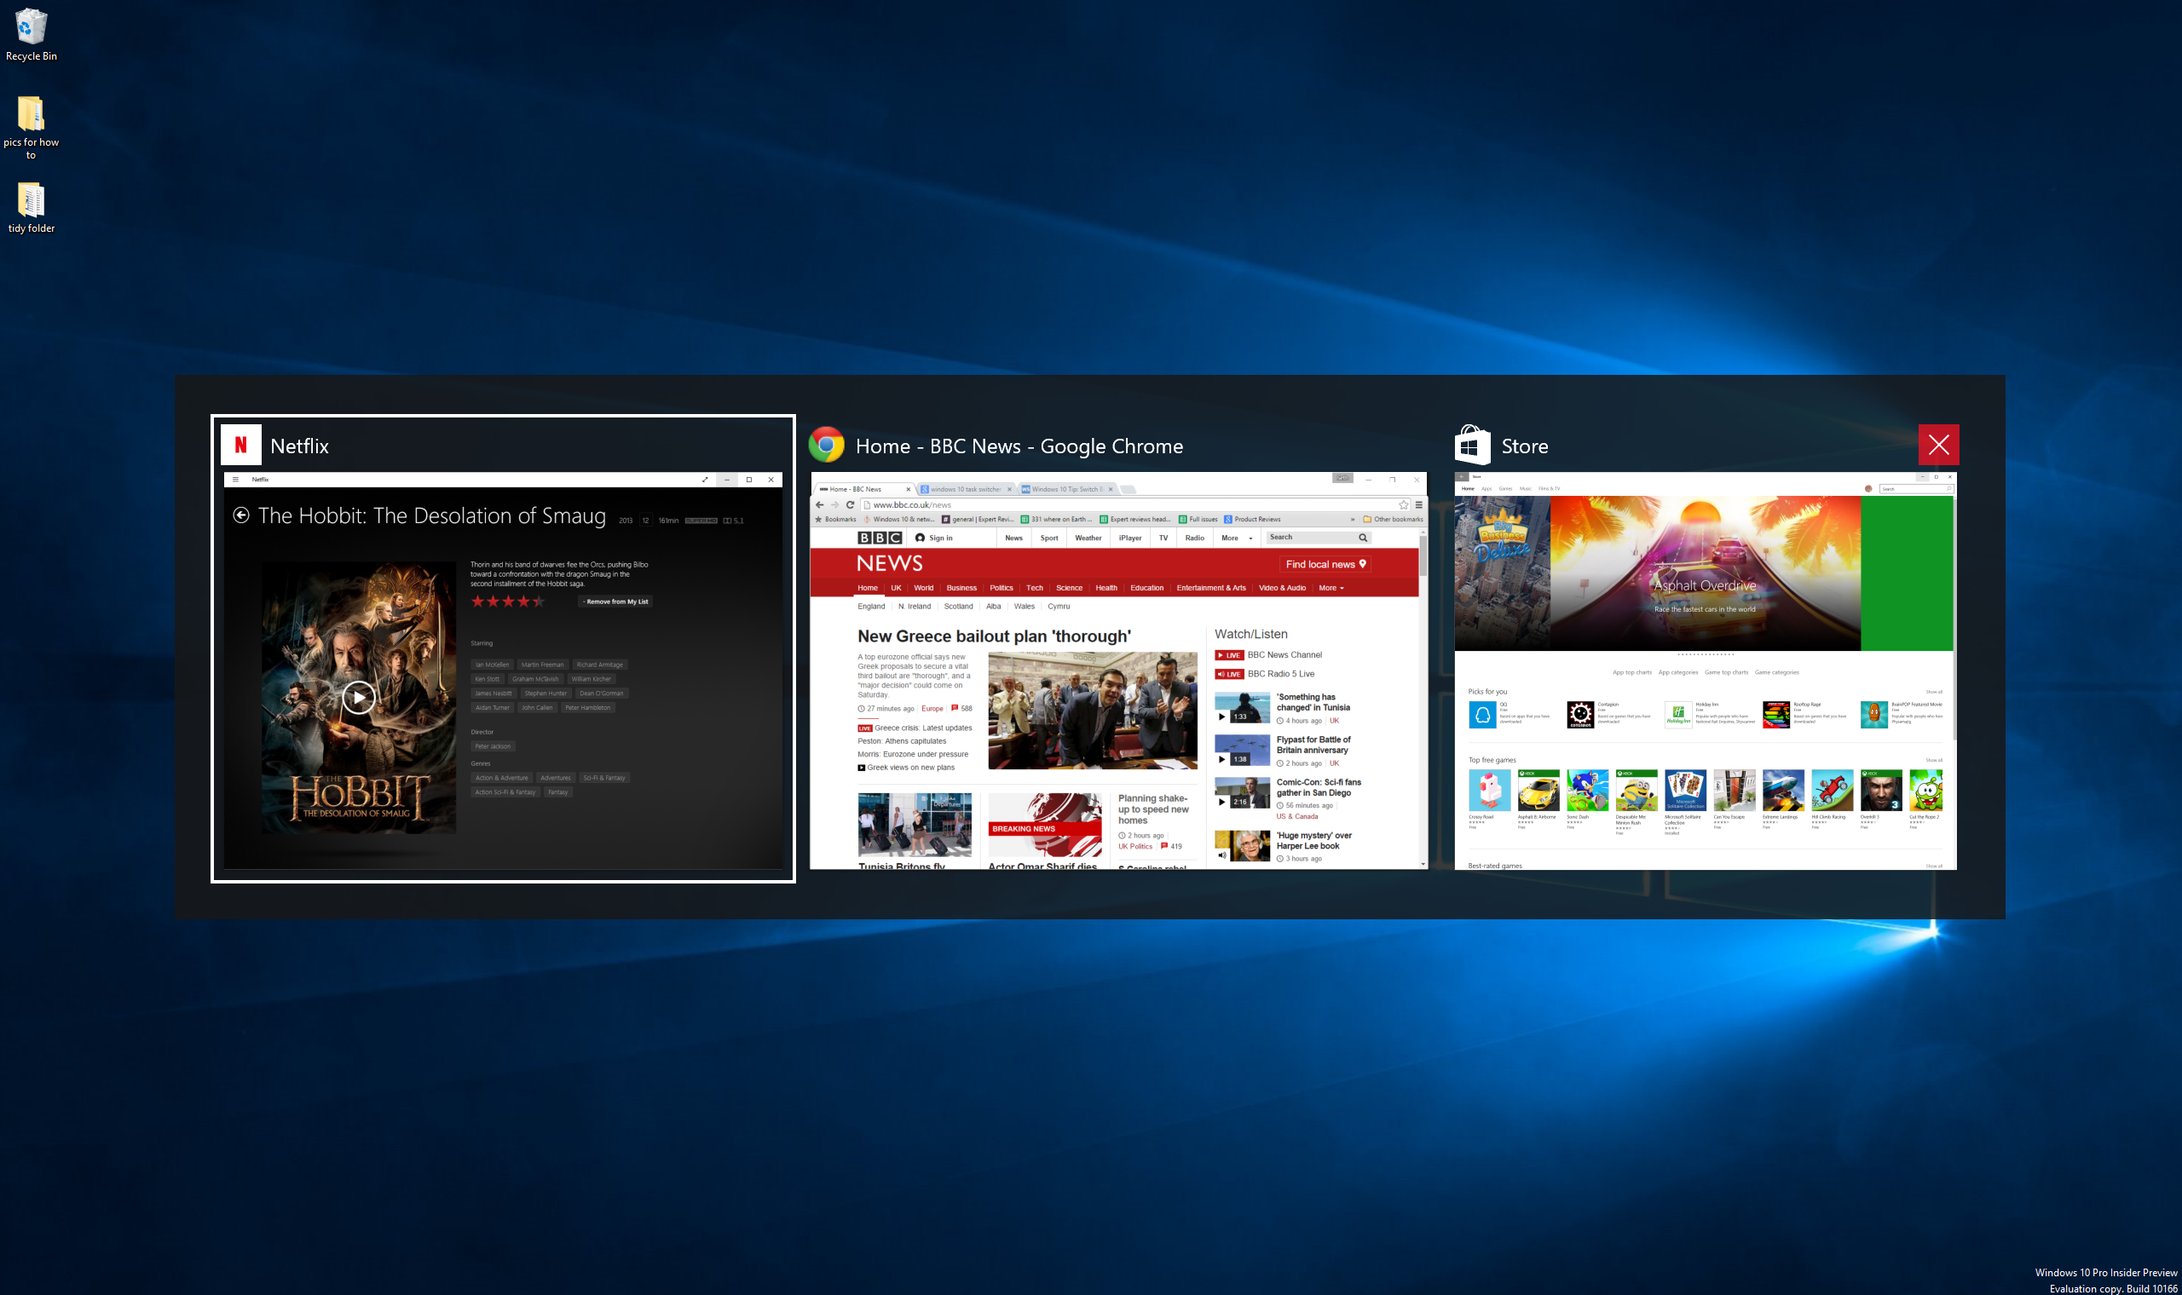Play 'Something has changed in Tunisia' video thumbnail
The width and height of the screenshot is (2182, 1295).
click(1242, 708)
